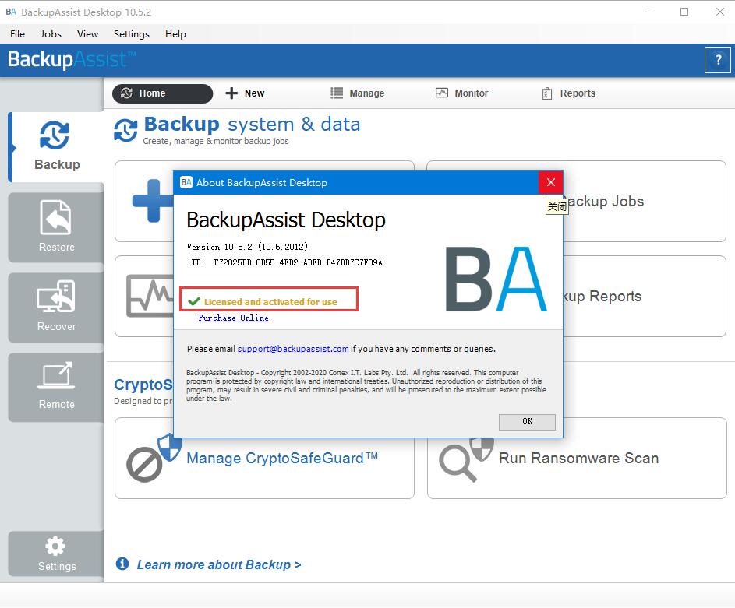Switch to the Monitor tab

tap(461, 93)
